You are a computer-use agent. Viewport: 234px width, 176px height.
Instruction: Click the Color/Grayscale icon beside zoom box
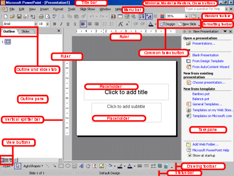point(162,16)
